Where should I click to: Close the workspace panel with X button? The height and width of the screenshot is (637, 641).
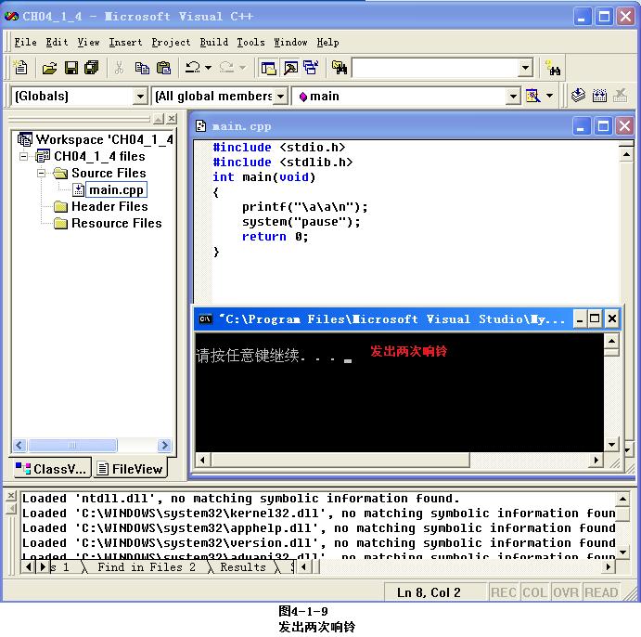pos(173,119)
